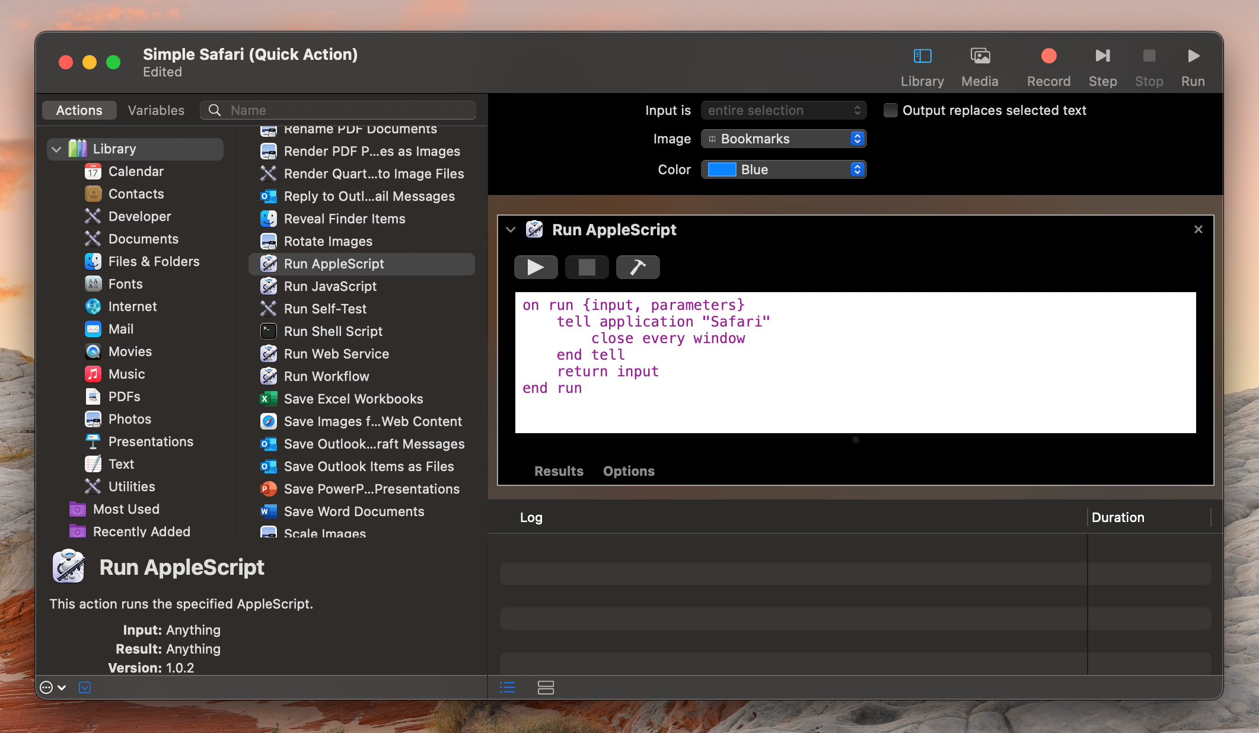Select the Run AppleScript action

click(x=333, y=264)
